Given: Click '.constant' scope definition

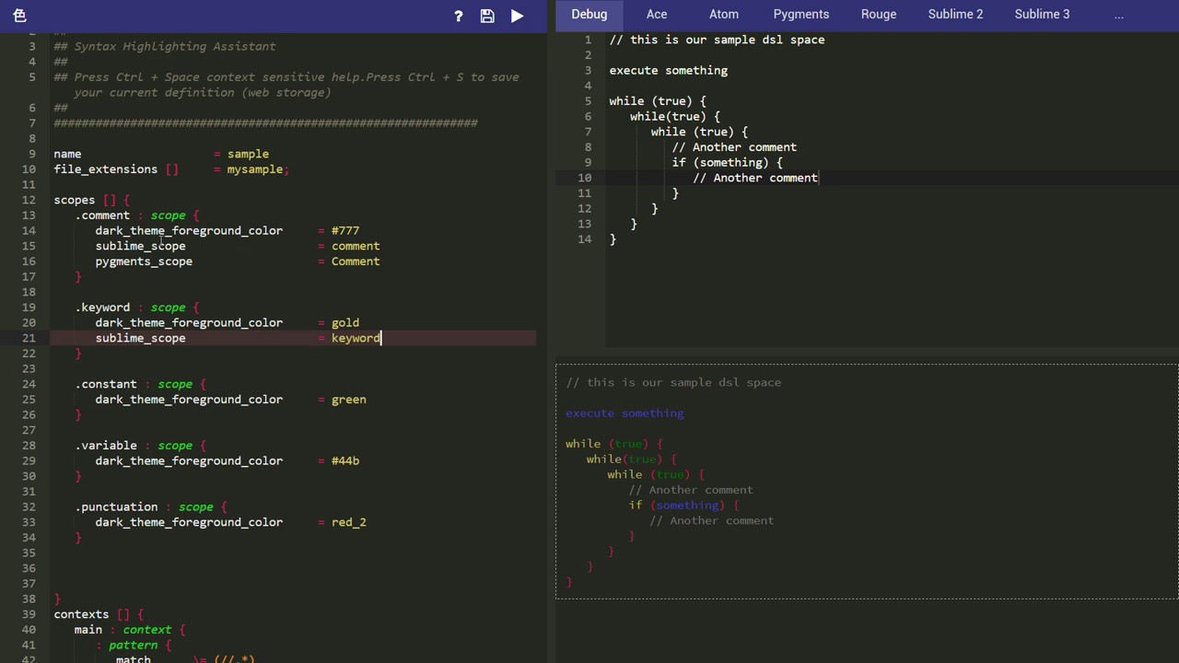Looking at the screenshot, I should point(106,384).
